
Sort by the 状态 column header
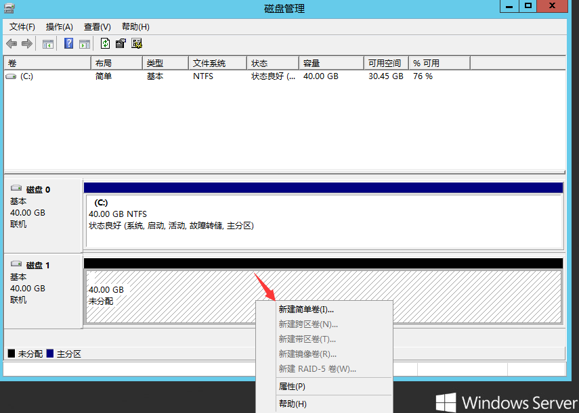point(273,64)
